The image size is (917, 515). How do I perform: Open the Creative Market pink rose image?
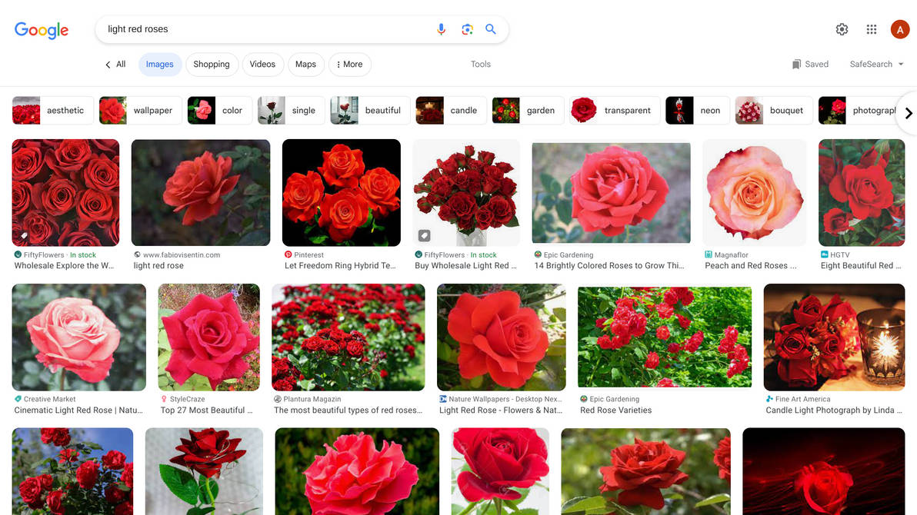[79, 337]
